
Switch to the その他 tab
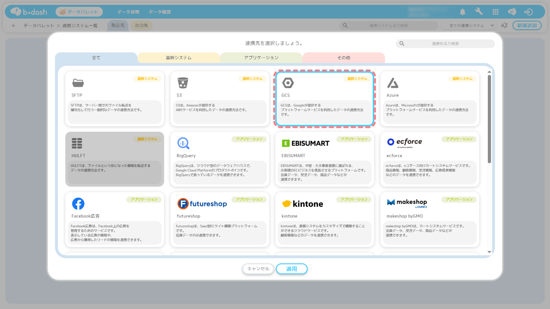pyautogui.click(x=344, y=58)
